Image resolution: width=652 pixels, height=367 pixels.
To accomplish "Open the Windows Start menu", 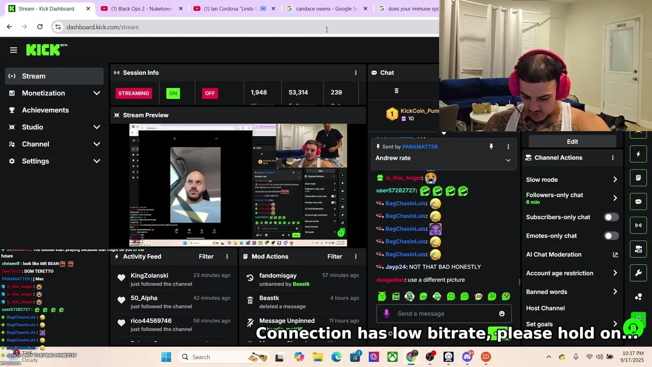I will point(166,357).
